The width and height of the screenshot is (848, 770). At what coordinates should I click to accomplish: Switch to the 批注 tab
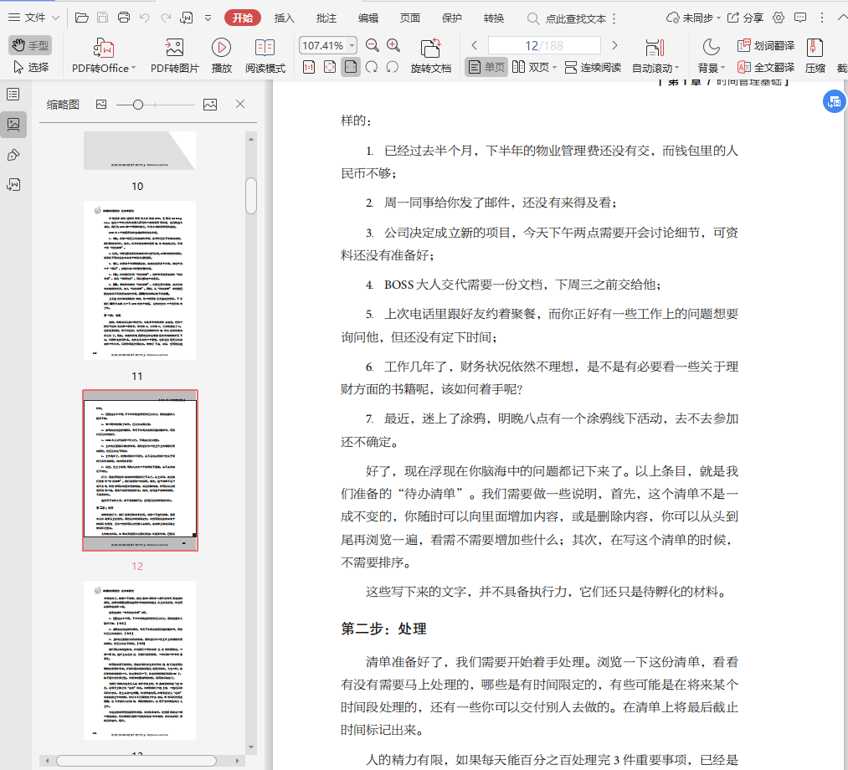pos(326,18)
